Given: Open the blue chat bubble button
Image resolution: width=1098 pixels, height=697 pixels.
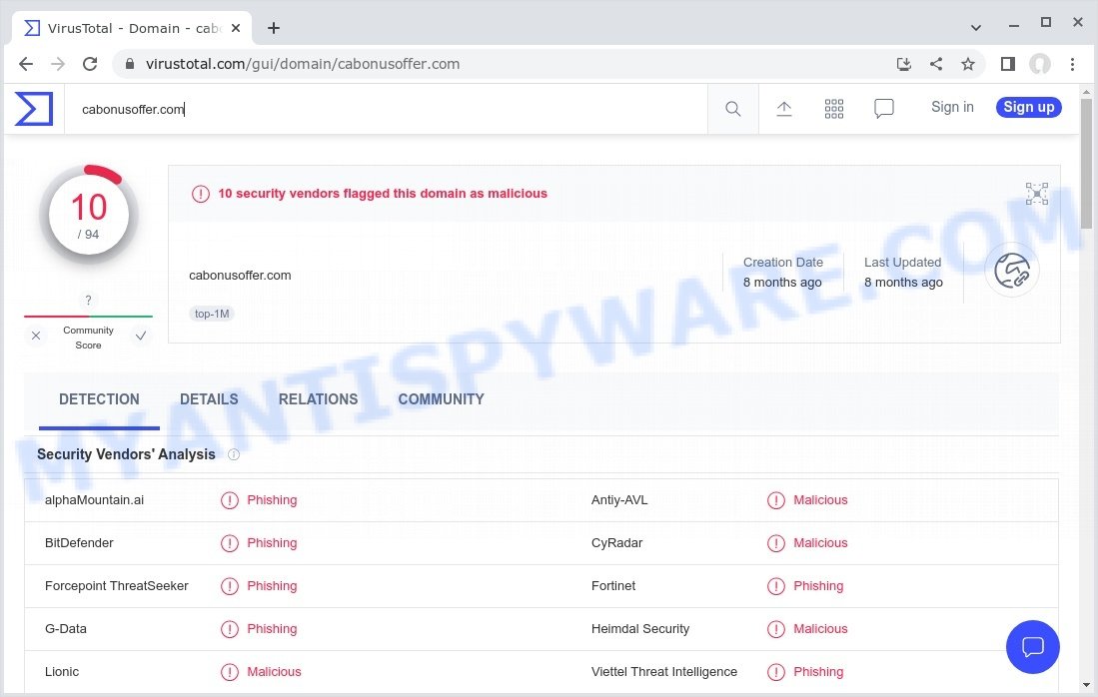Looking at the screenshot, I should coord(1032,647).
